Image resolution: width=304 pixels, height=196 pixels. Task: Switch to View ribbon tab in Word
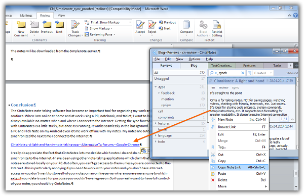[x=61, y=16]
